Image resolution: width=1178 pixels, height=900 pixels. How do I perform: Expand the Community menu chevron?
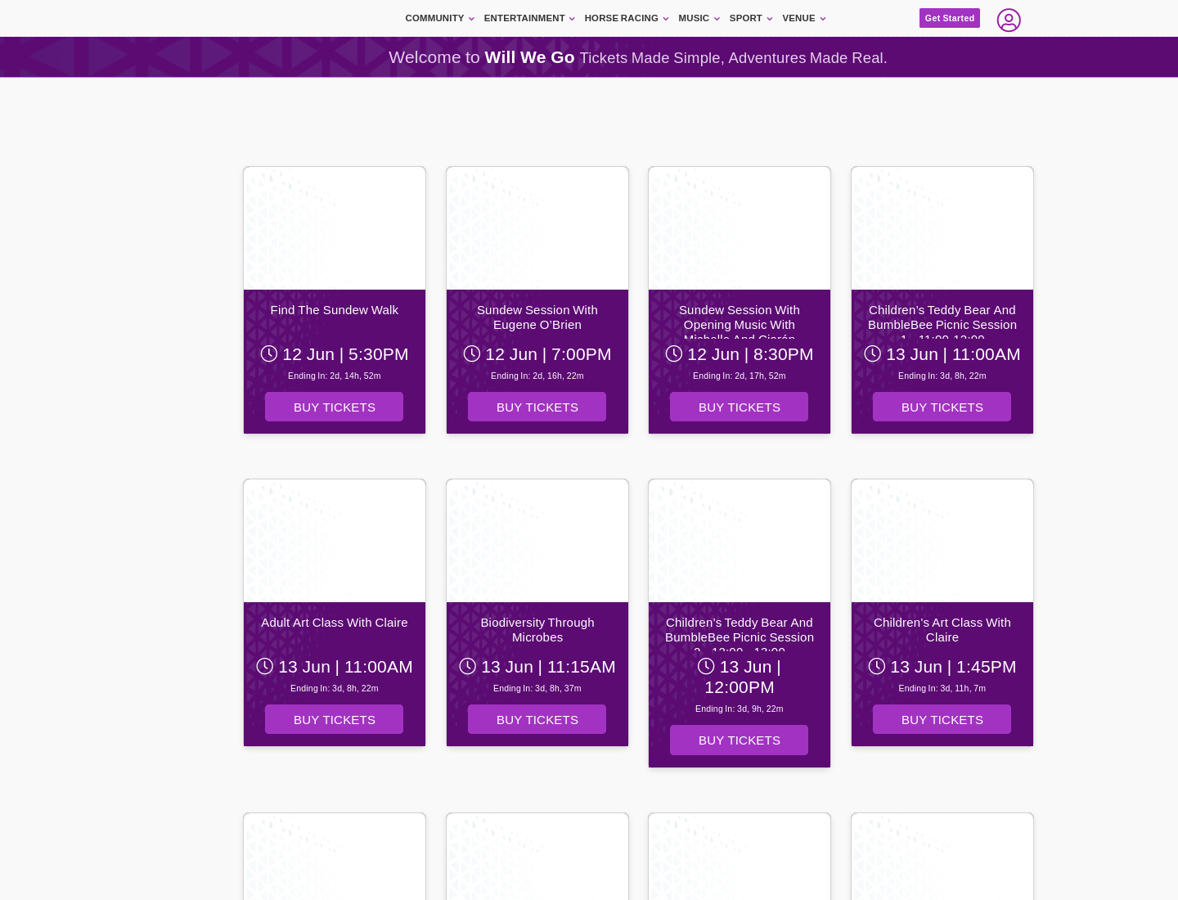[471, 19]
